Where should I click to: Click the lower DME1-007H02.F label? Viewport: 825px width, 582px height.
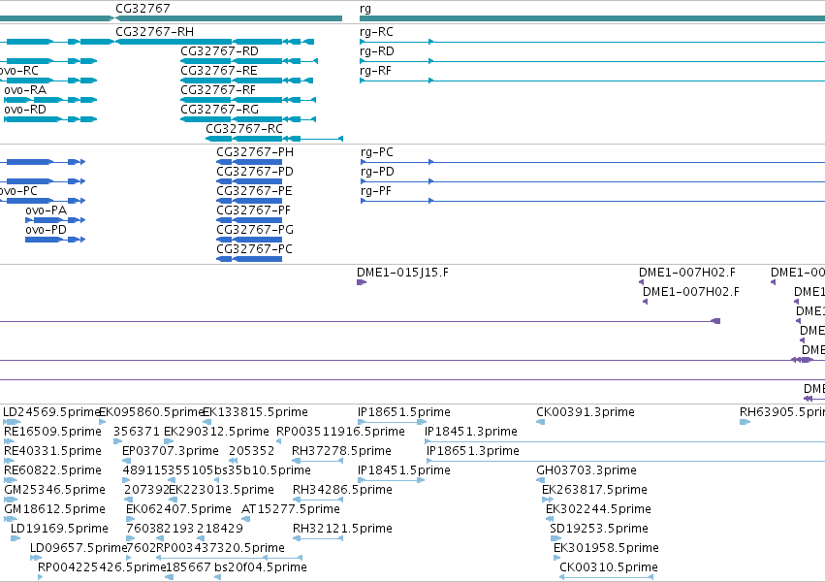pyautogui.click(x=691, y=292)
